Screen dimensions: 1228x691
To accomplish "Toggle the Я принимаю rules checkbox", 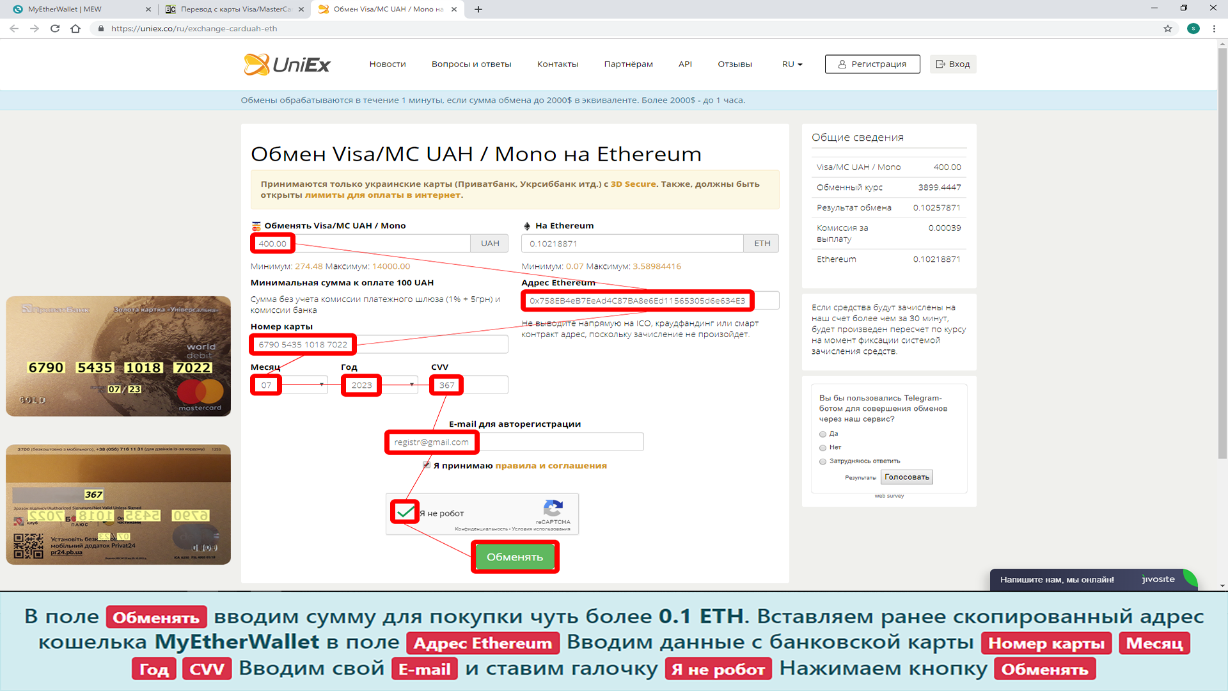I will coord(427,465).
